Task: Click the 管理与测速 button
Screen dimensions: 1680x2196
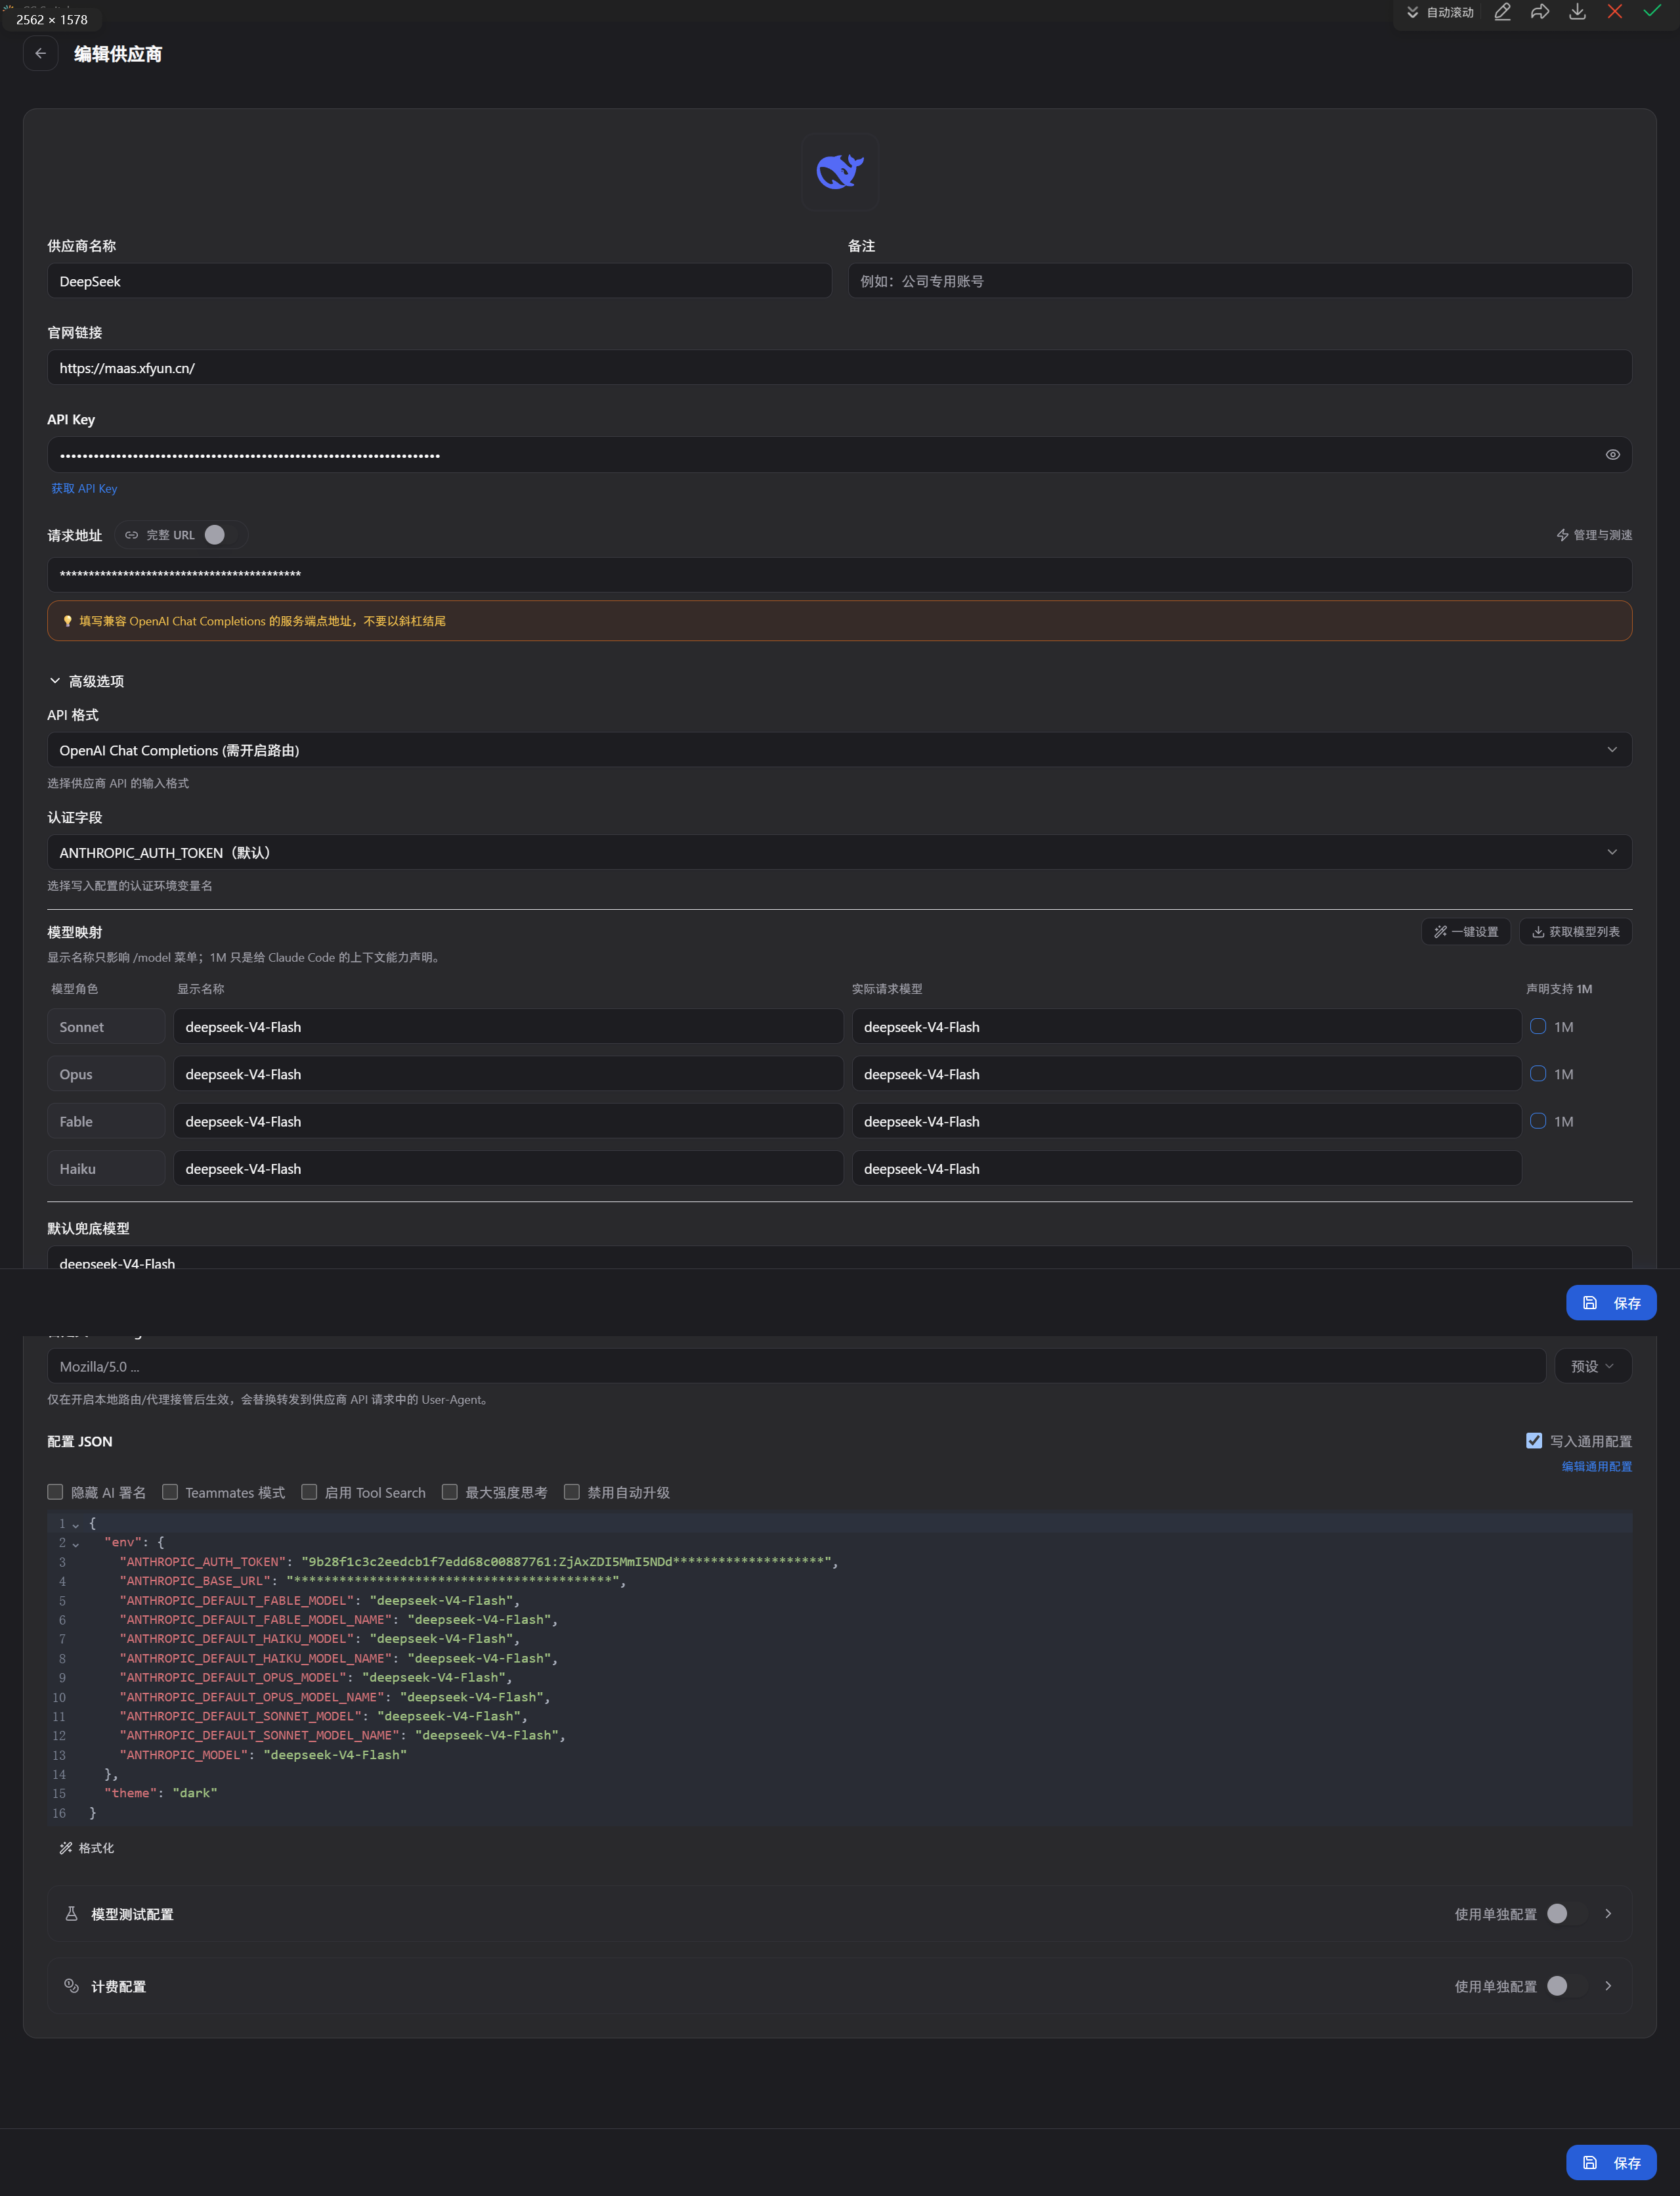Action: pyautogui.click(x=1594, y=535)
